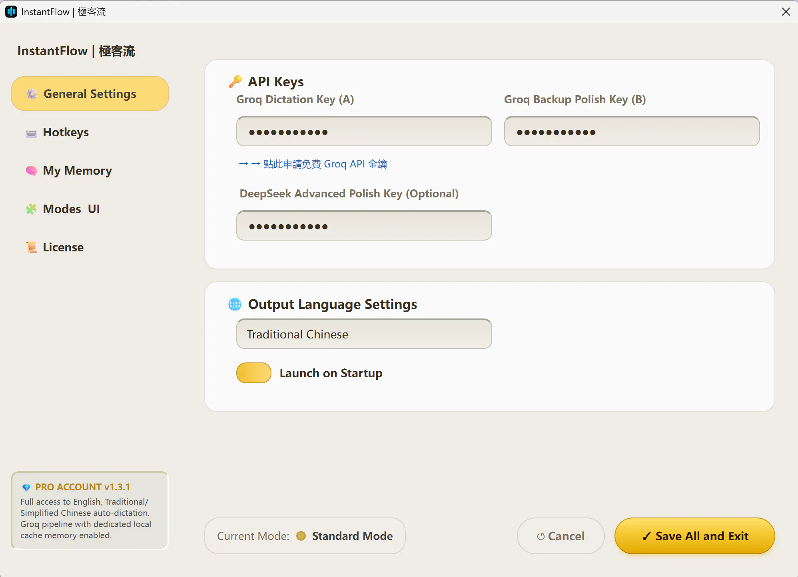Show the License section
This screenshot has width=798, height=577.
click(90, 247)
